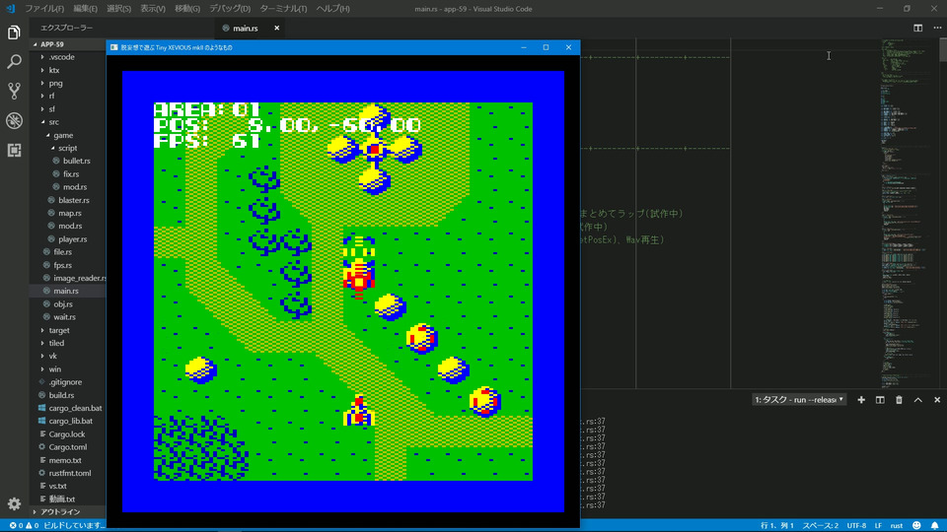Open the 編集(E) menu
Viewport: 947px width, 532px height.
(x=85, y=9)
